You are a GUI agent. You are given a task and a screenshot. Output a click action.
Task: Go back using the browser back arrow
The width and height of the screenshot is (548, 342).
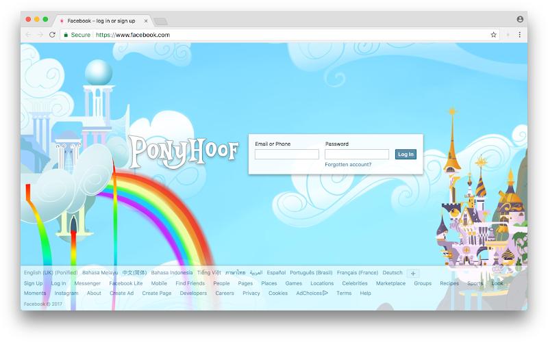click(x=28, y=35)
